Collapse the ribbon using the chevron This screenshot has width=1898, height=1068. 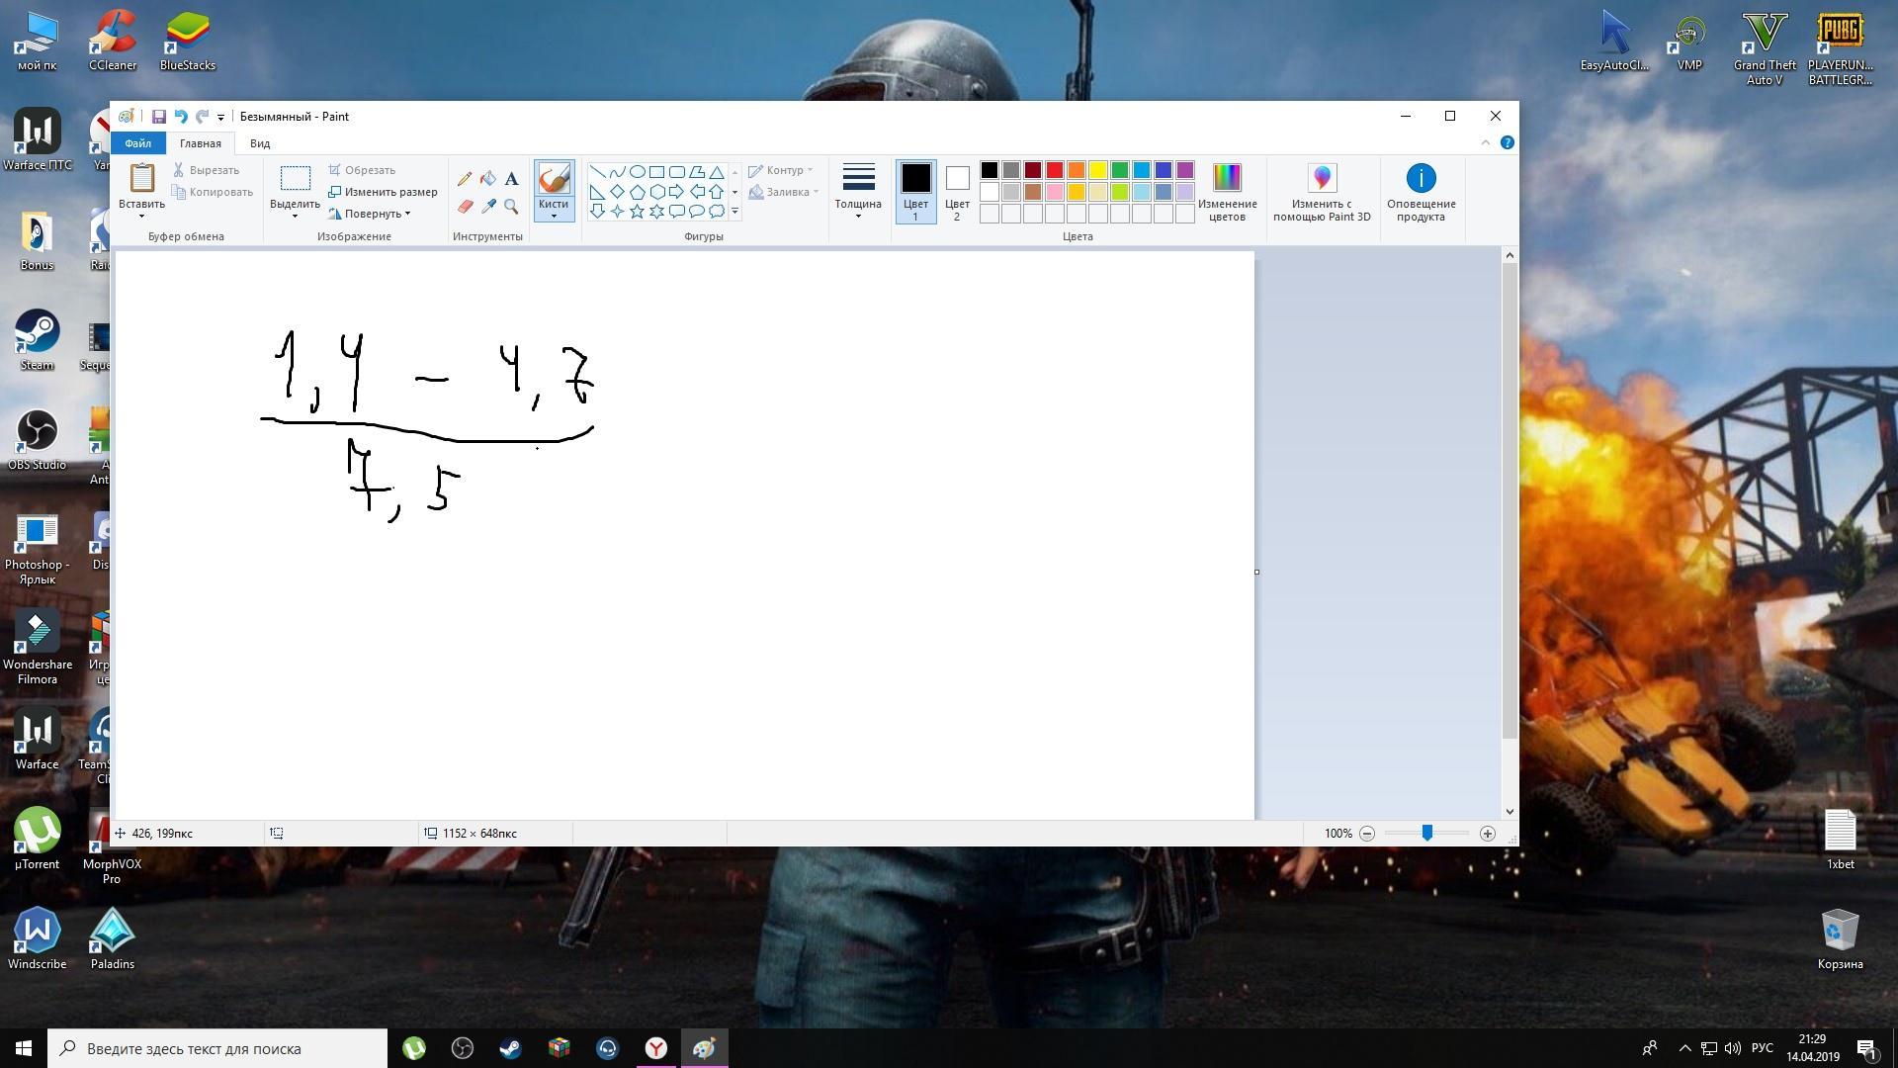coord(1485,143)
